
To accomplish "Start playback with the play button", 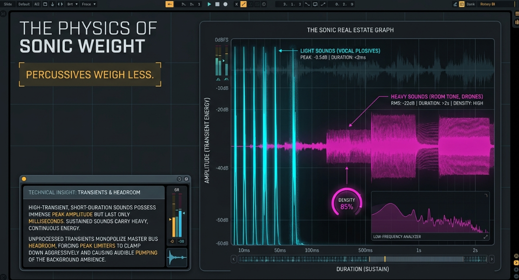I will click(x=209, y=4).
